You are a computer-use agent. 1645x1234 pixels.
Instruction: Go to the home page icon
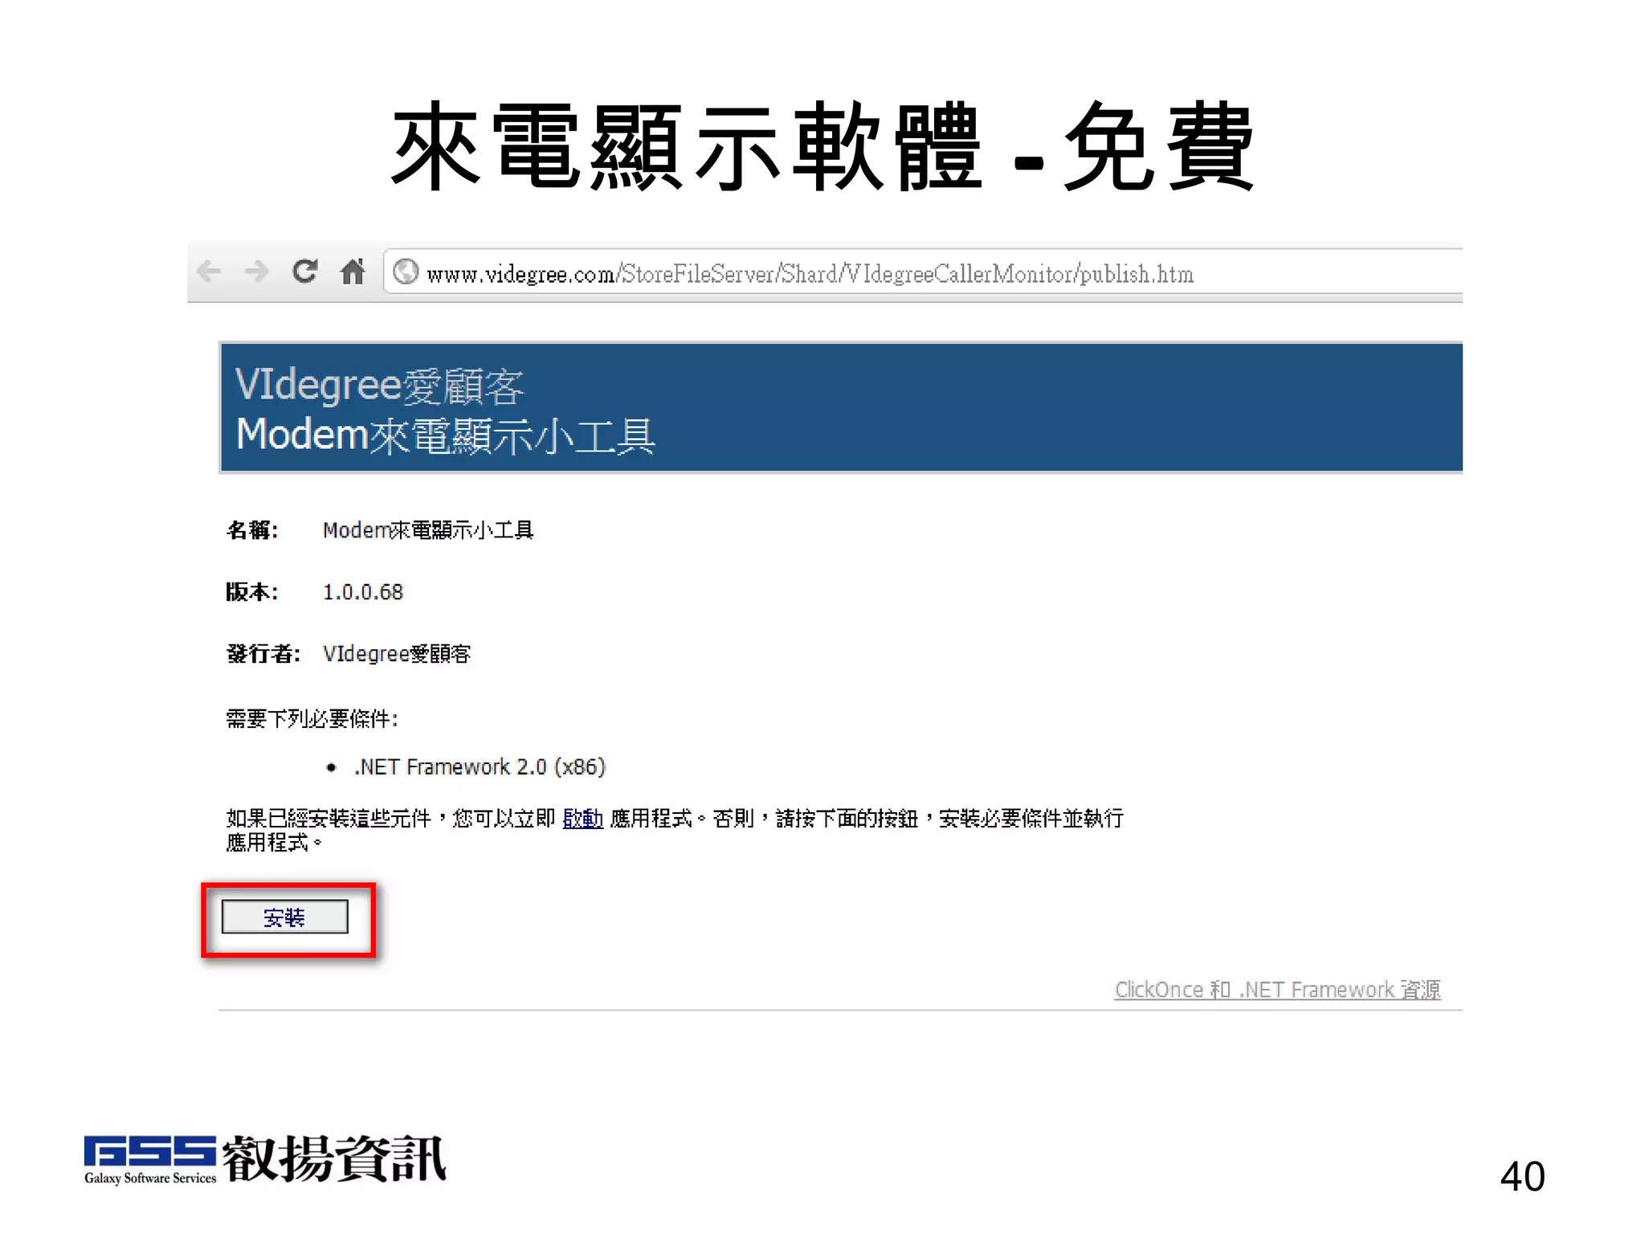coord(353,272)
